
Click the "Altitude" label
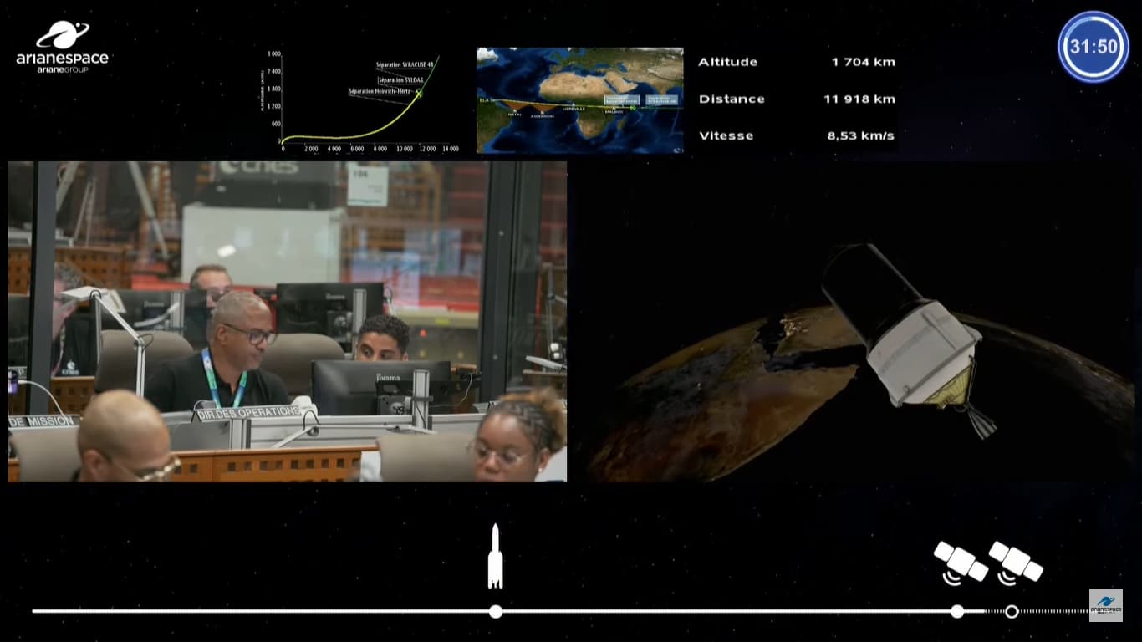coord(727,62)
